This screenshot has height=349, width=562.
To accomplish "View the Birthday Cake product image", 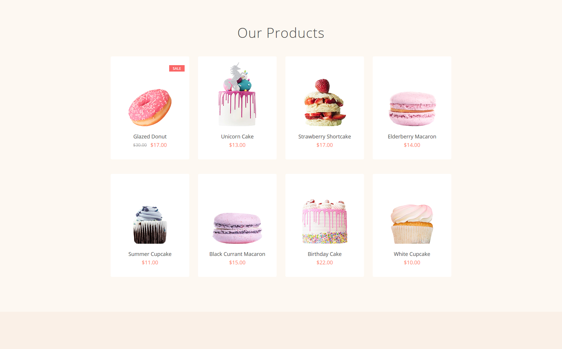I will 325,222.
